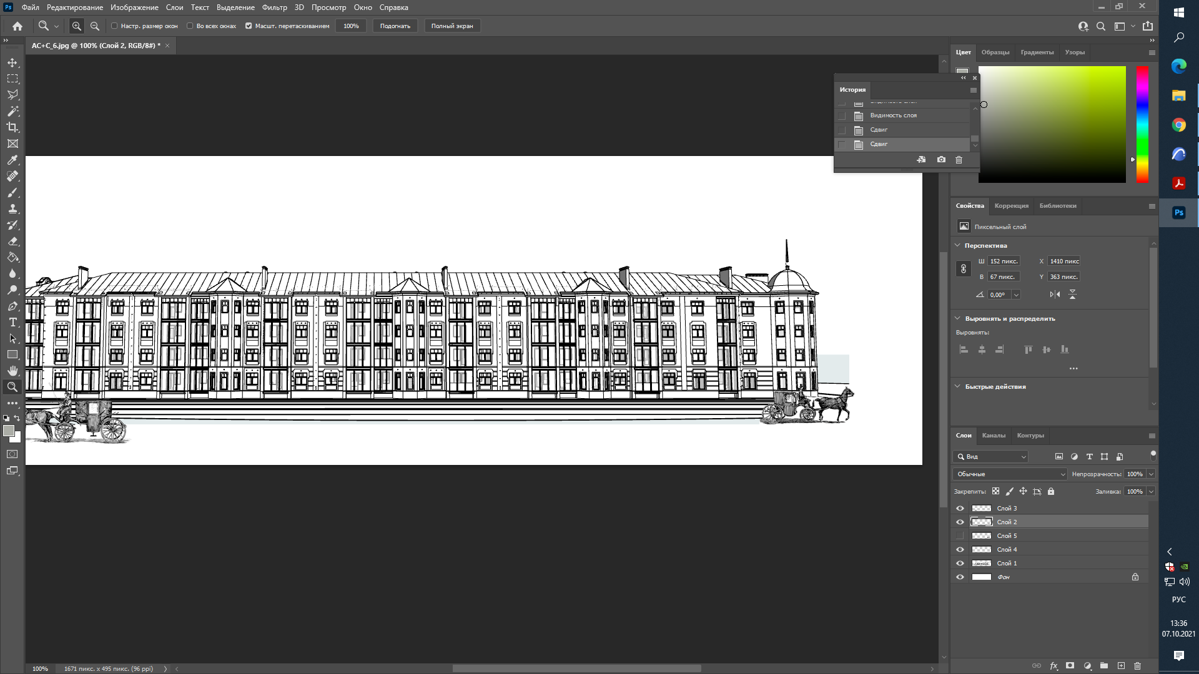This screenshot has height=674, width=1199.
Task: Create new snapshot in History panel
Action: tap(941, 160)
